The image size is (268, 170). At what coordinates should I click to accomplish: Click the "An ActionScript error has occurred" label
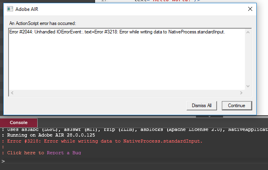43,23
